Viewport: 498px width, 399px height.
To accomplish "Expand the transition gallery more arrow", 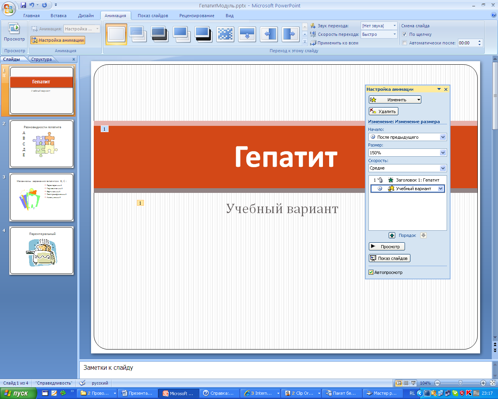I will [305, 42].
